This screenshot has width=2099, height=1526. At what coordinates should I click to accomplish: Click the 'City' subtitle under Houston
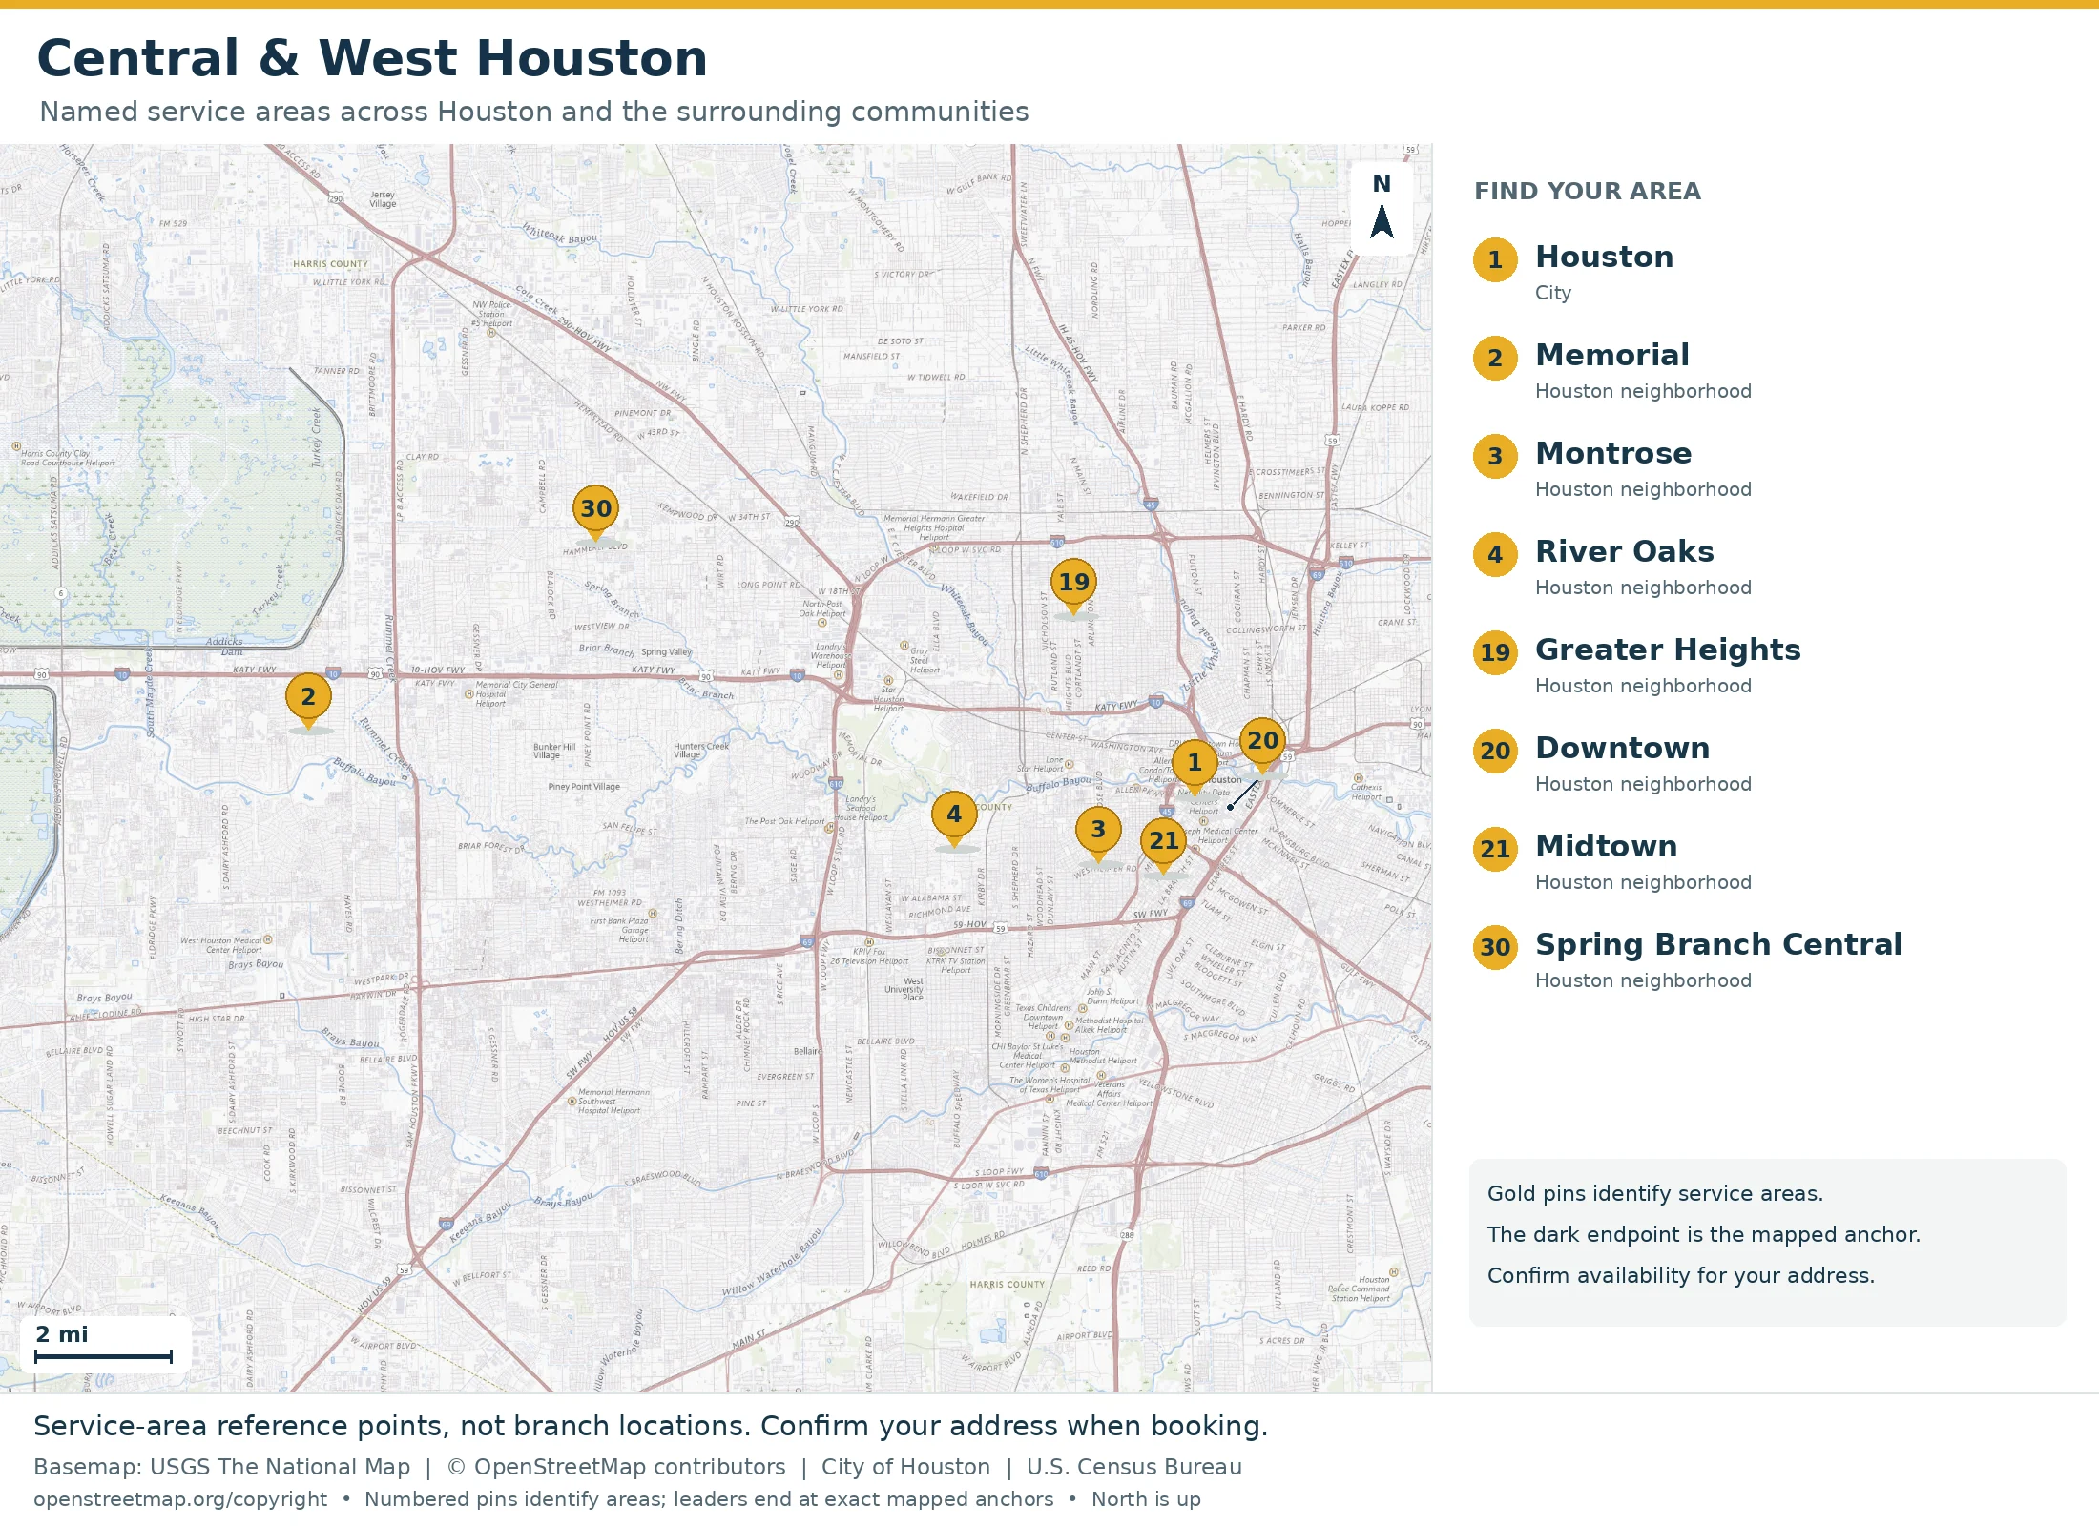point(1553,294)
